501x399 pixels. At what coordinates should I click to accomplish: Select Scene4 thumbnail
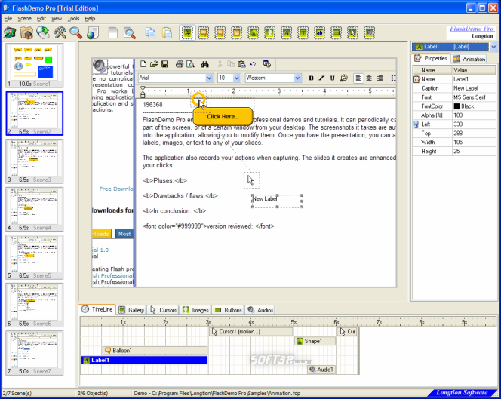point(35,209)
